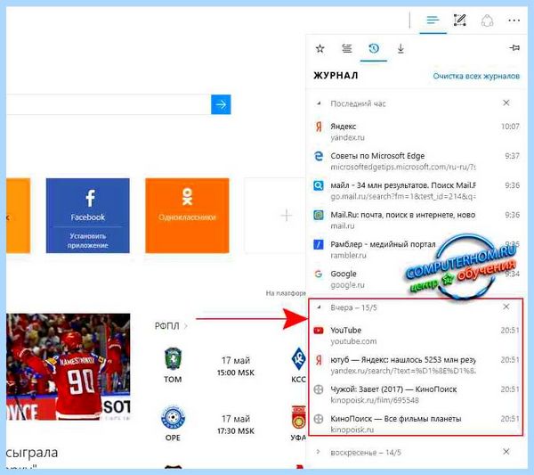Click Установить приложение on Facebook tile
This screenshot has height=475, width=534.
coord(88,241)
